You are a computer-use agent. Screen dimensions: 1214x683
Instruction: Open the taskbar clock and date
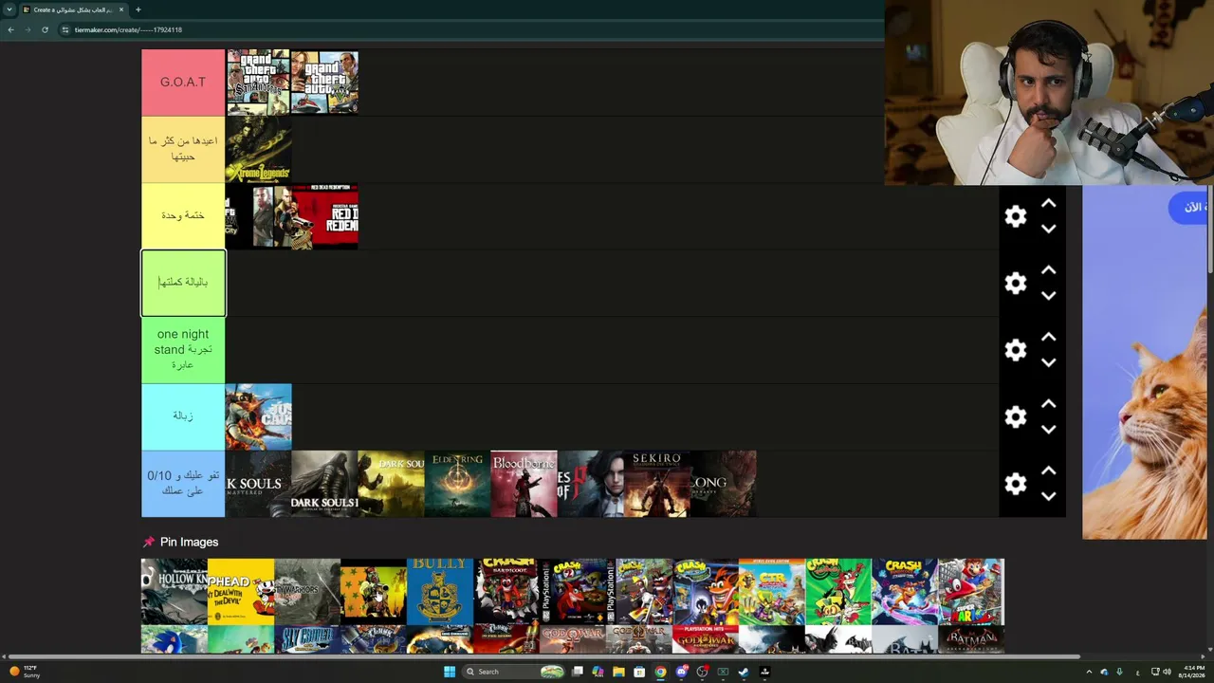[1192, 672]
